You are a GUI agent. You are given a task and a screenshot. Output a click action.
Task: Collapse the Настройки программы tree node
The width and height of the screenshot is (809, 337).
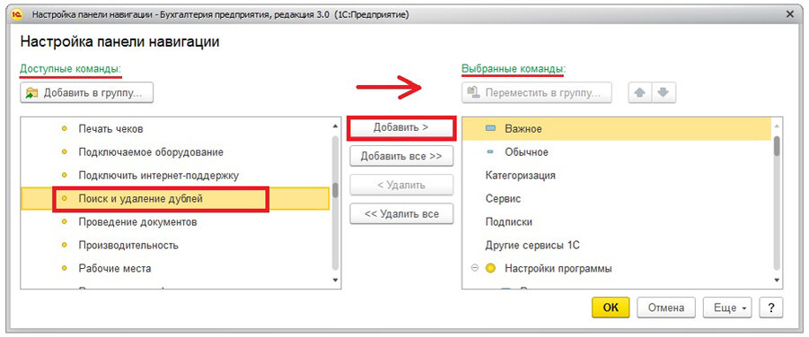475,269
